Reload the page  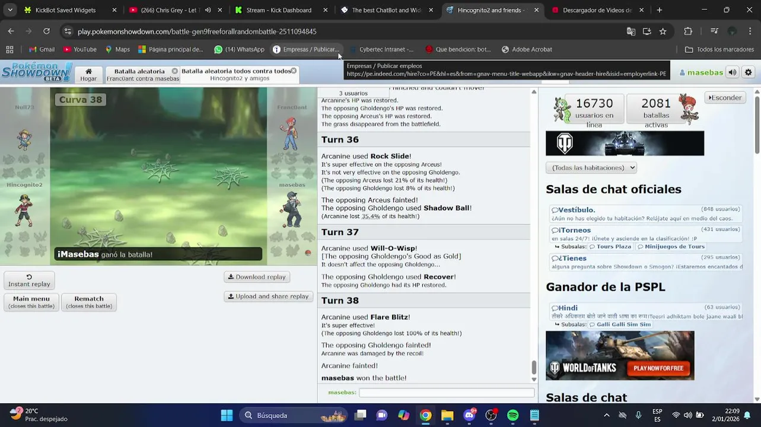click(46, 31)
